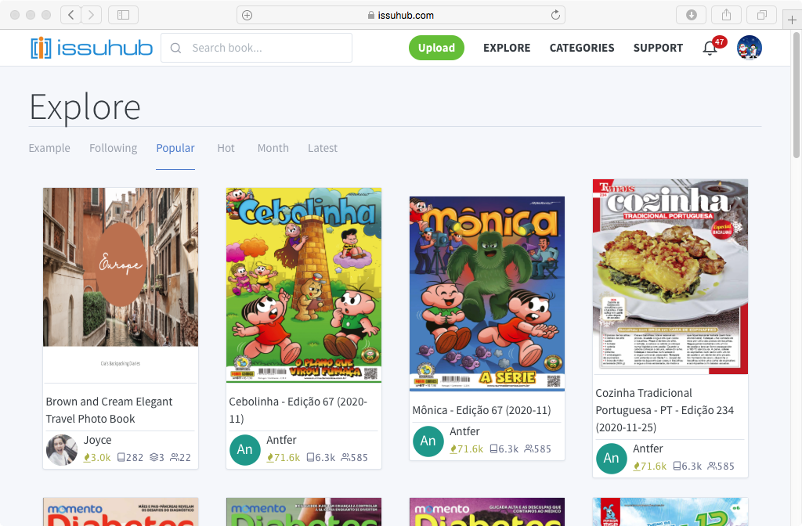Click the issuhub logo
This screenshot has width=802, height=526.
pos(92,48)
